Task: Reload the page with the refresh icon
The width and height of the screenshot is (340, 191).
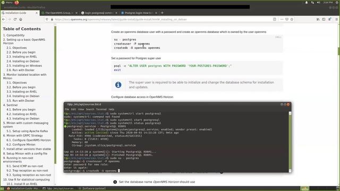Action: point(15,19)
